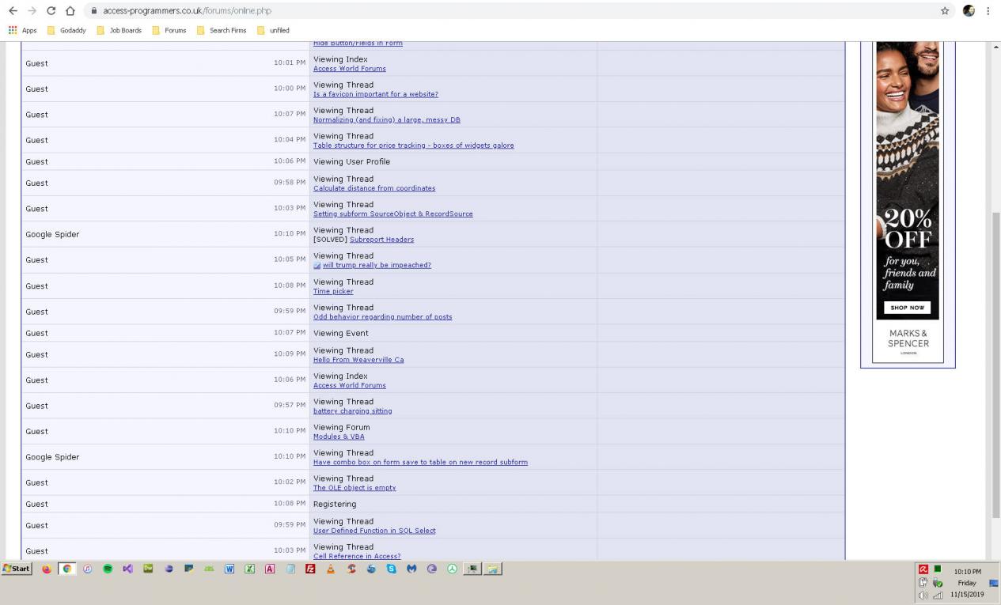Bookmark this page with the star icon

[945, 10]
